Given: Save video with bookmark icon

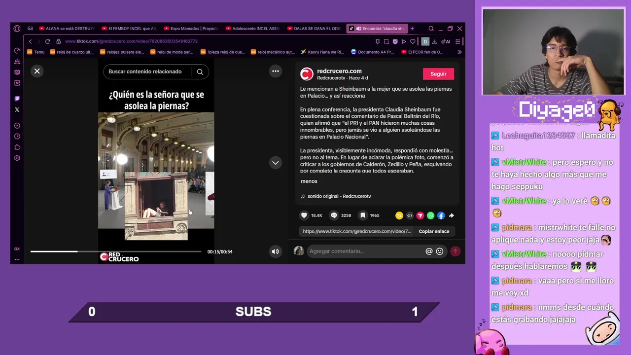Looking at the screenshot, I should (362, 215).
